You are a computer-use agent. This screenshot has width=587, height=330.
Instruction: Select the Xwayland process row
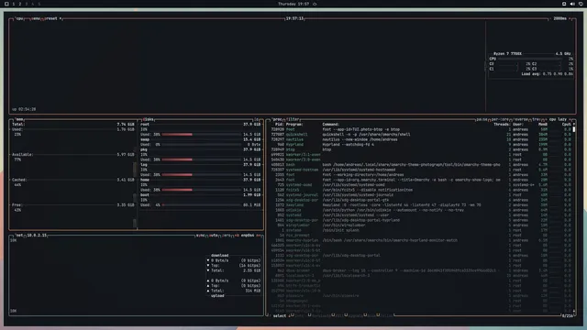pyautogui.click(x=422, y=205)
